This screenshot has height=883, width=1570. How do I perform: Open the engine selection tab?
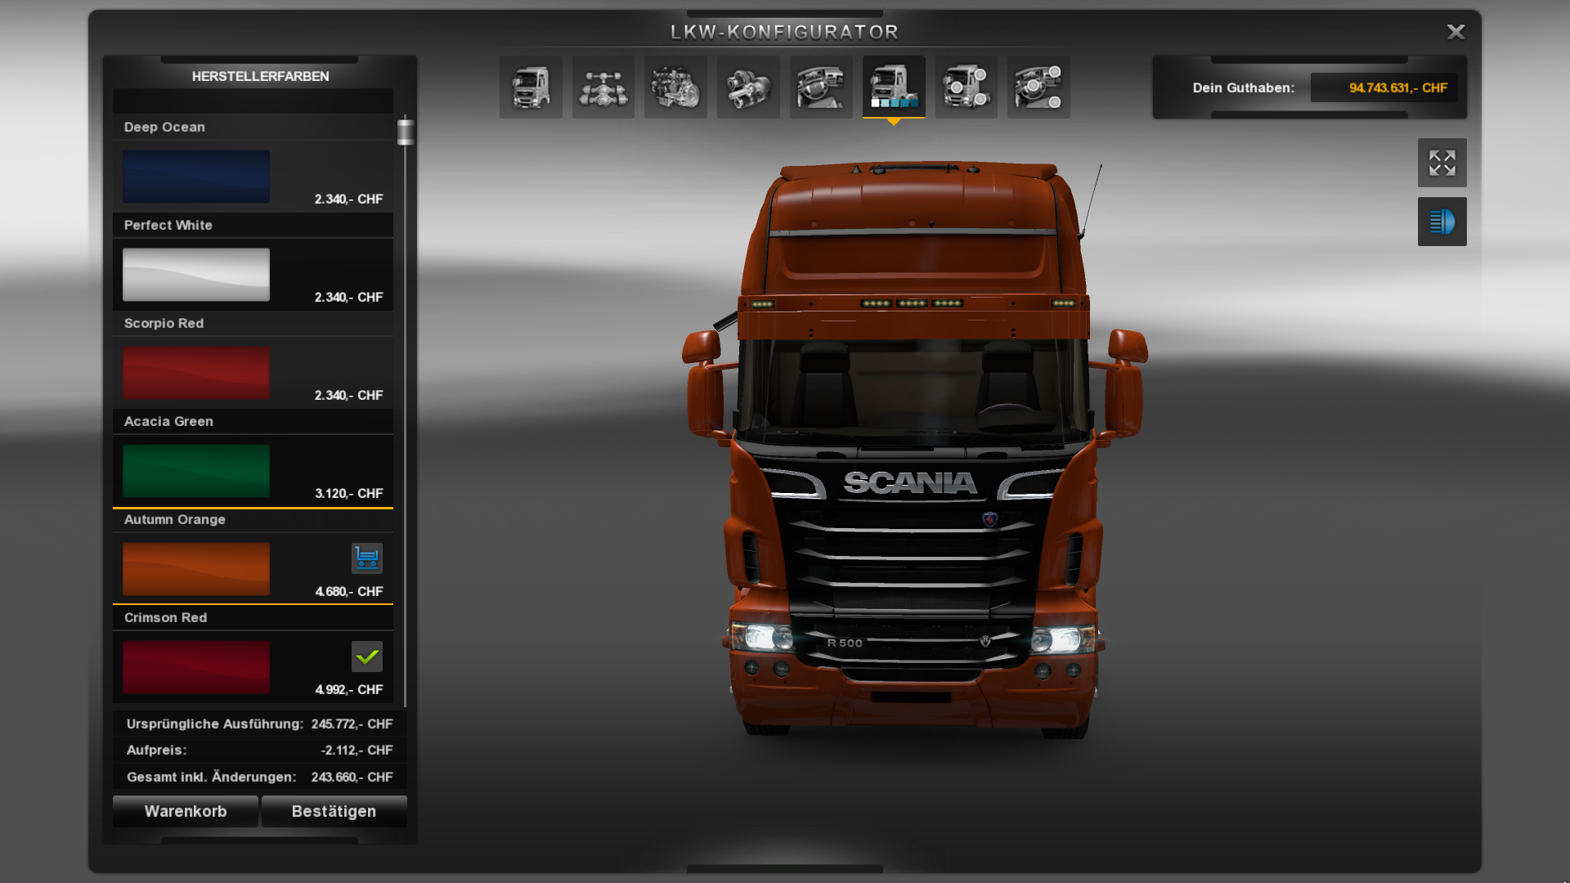coord(675,87)
